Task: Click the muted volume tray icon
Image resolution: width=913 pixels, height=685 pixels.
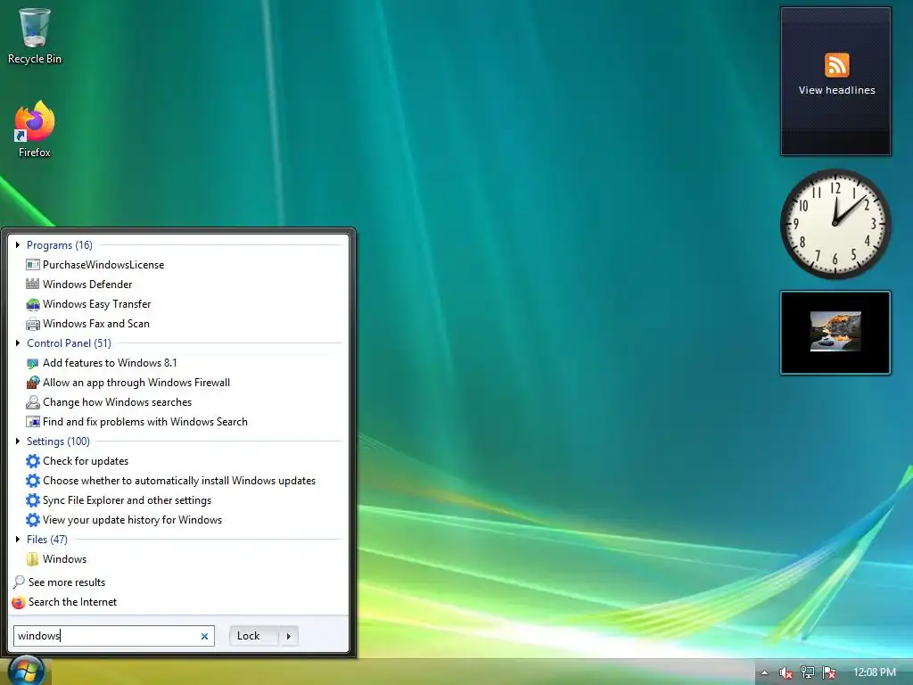Action: point(786,673)
